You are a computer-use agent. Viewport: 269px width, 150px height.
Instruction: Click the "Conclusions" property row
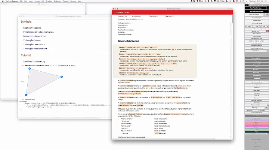coord(144,119)
